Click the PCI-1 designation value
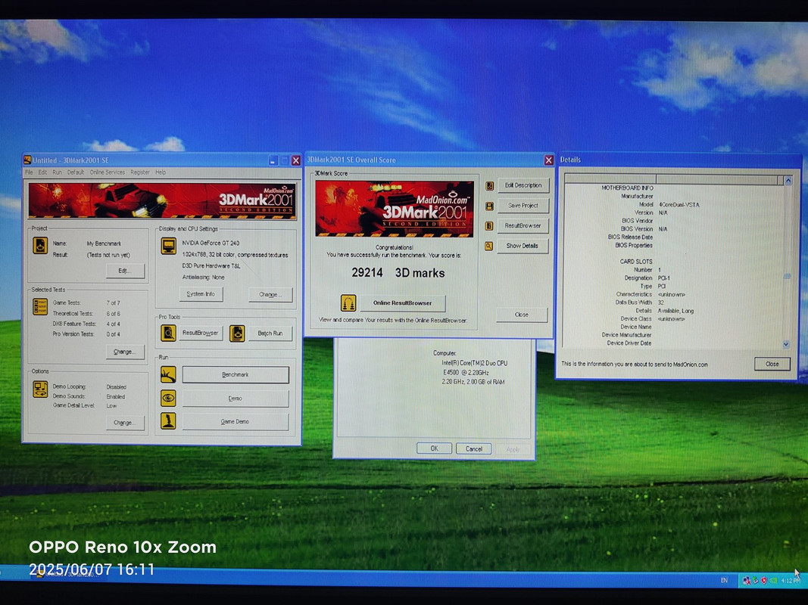Image resolution: width=808 pixels, height=605 pixels. (663, 278)
